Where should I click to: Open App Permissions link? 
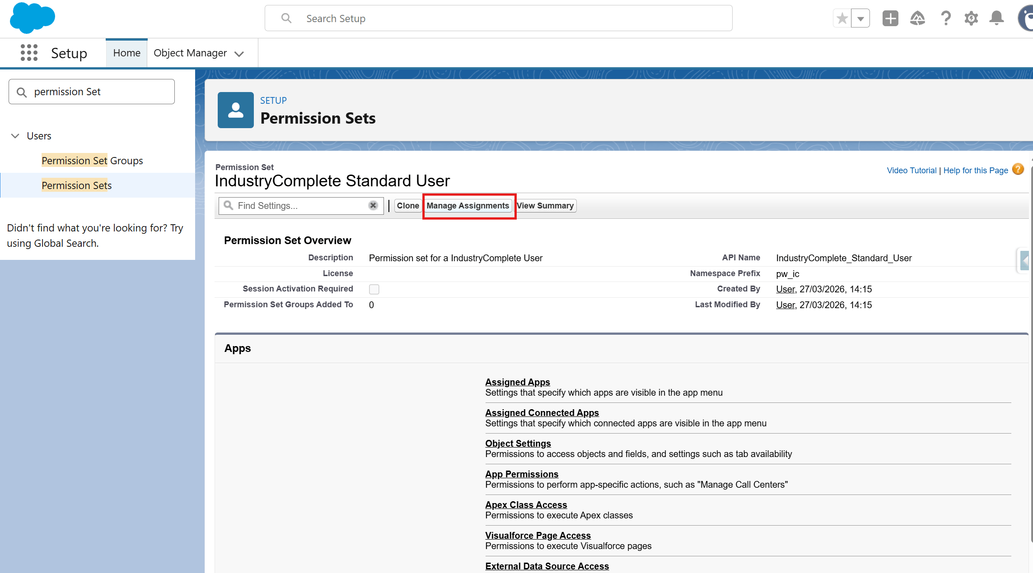coord(522,474)
